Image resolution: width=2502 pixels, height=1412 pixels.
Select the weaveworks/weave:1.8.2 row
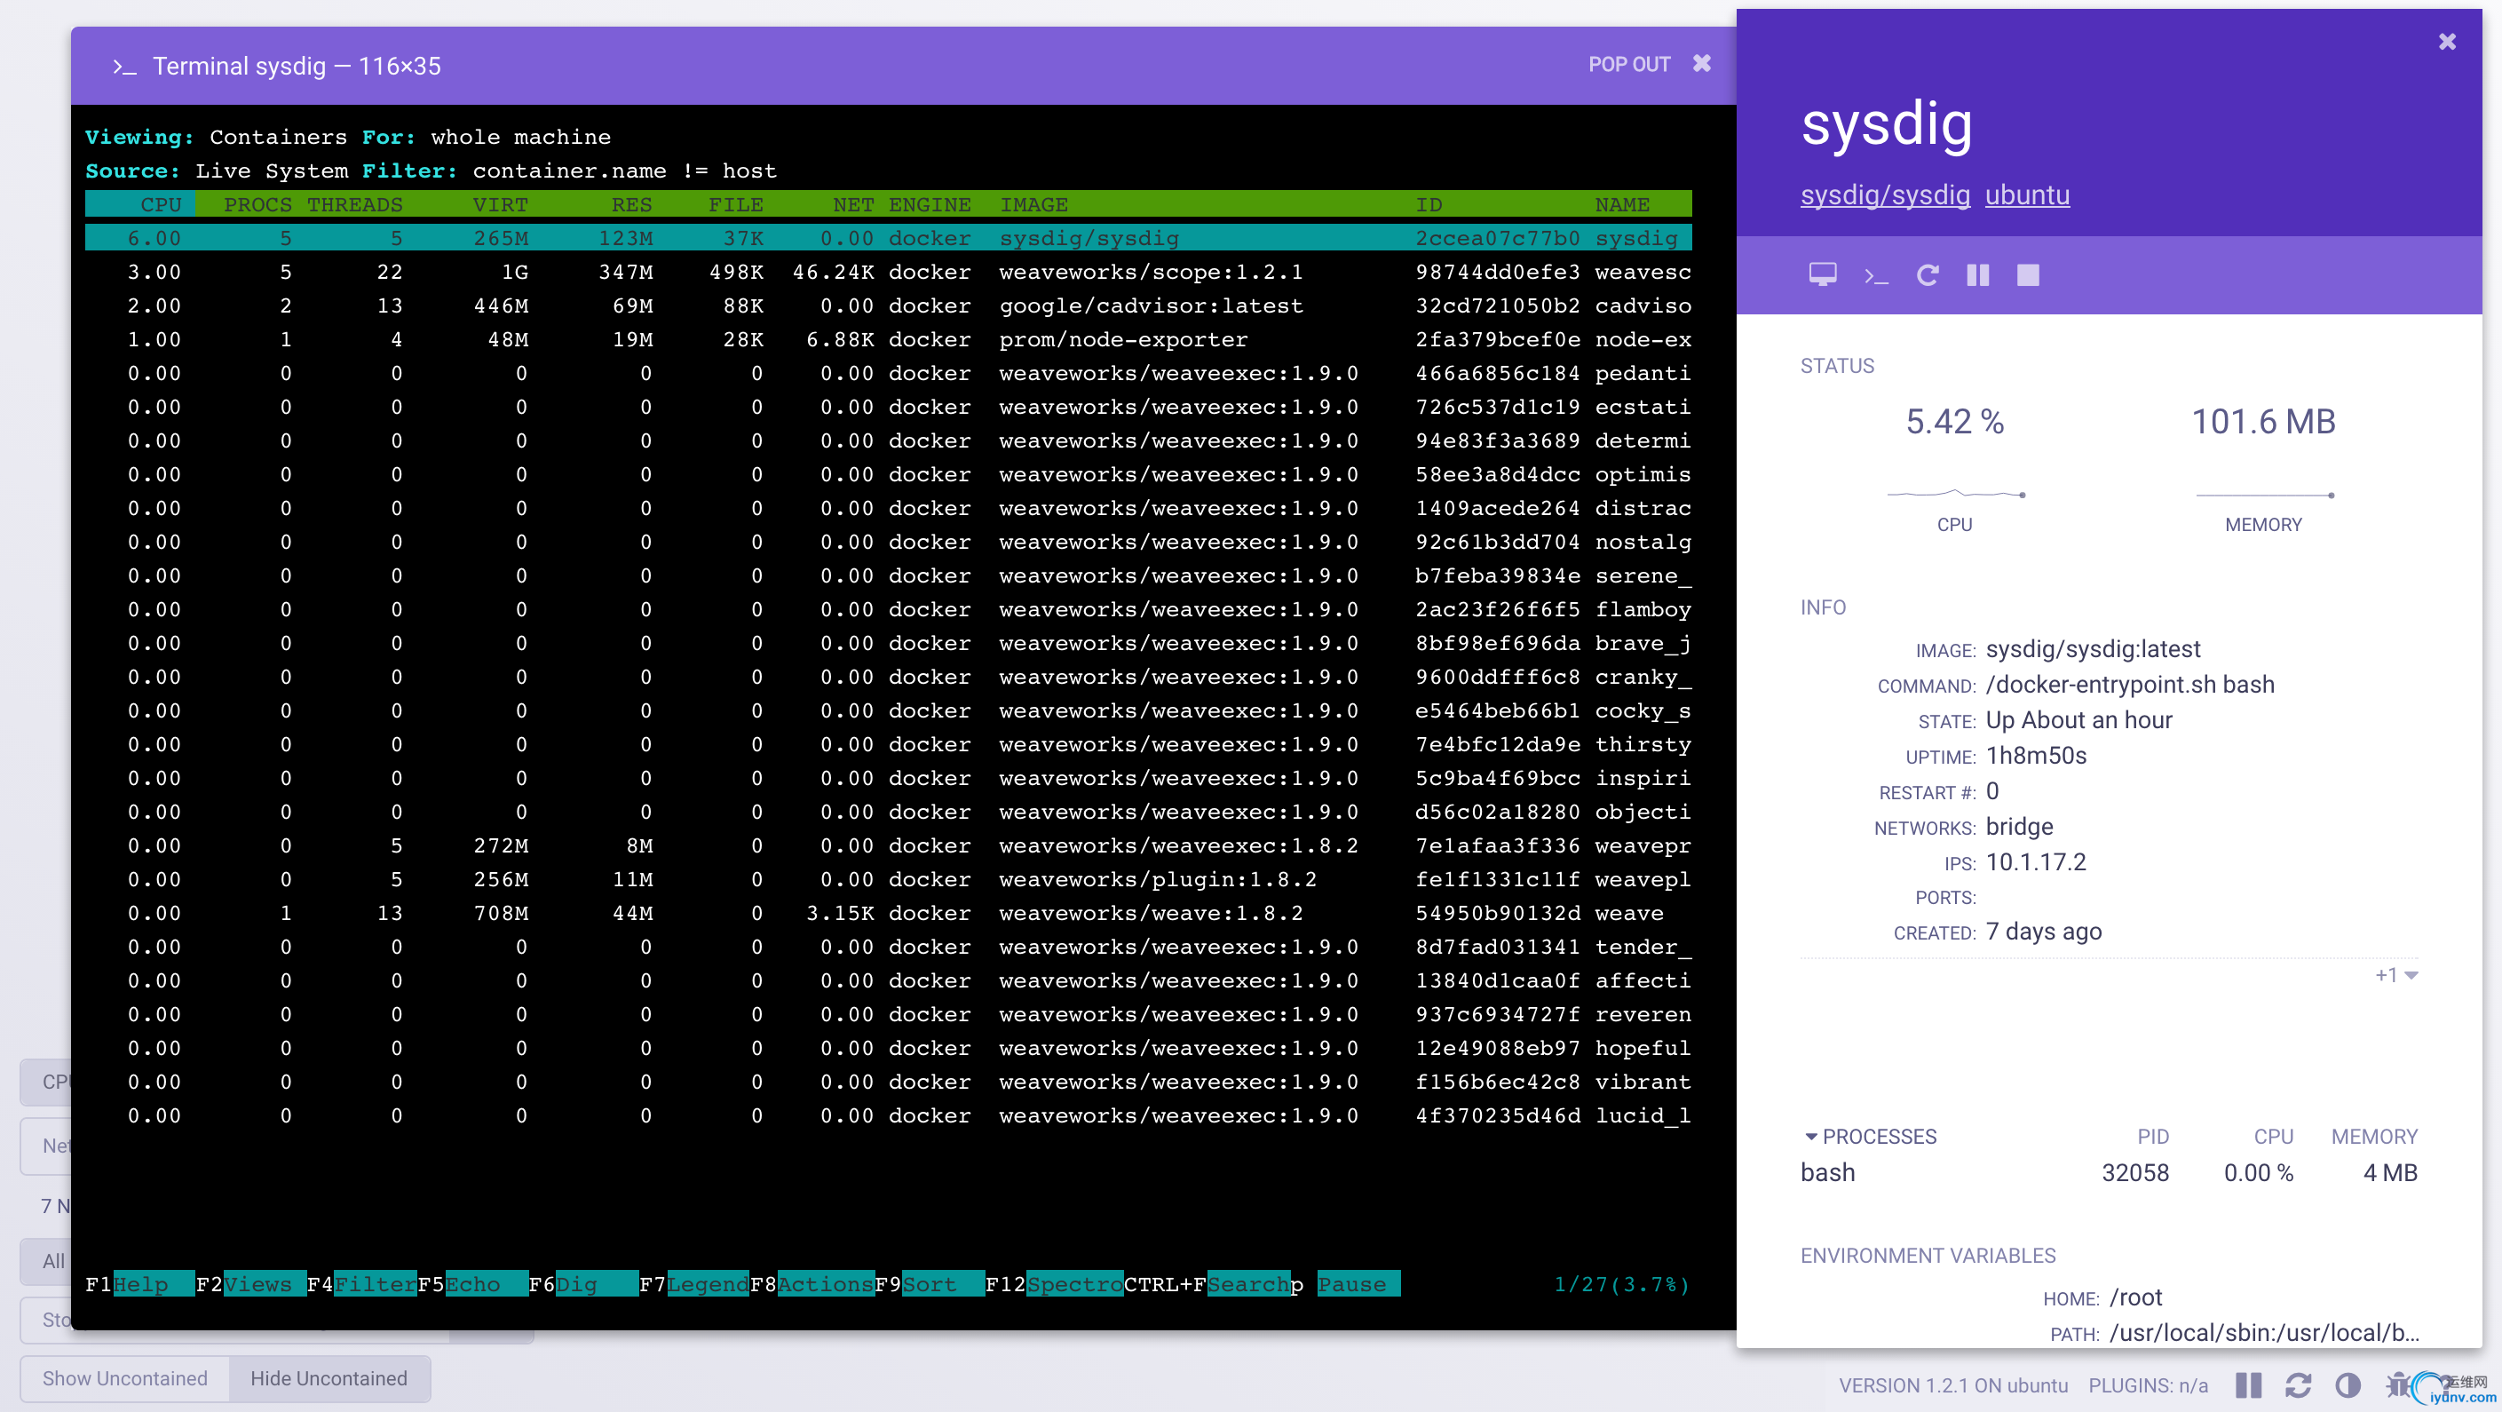(x=888, y=914)
